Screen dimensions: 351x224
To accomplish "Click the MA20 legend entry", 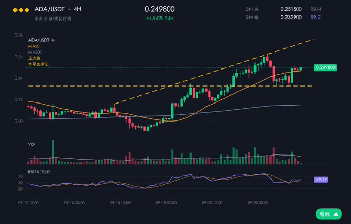I will (x=34, y=46).
